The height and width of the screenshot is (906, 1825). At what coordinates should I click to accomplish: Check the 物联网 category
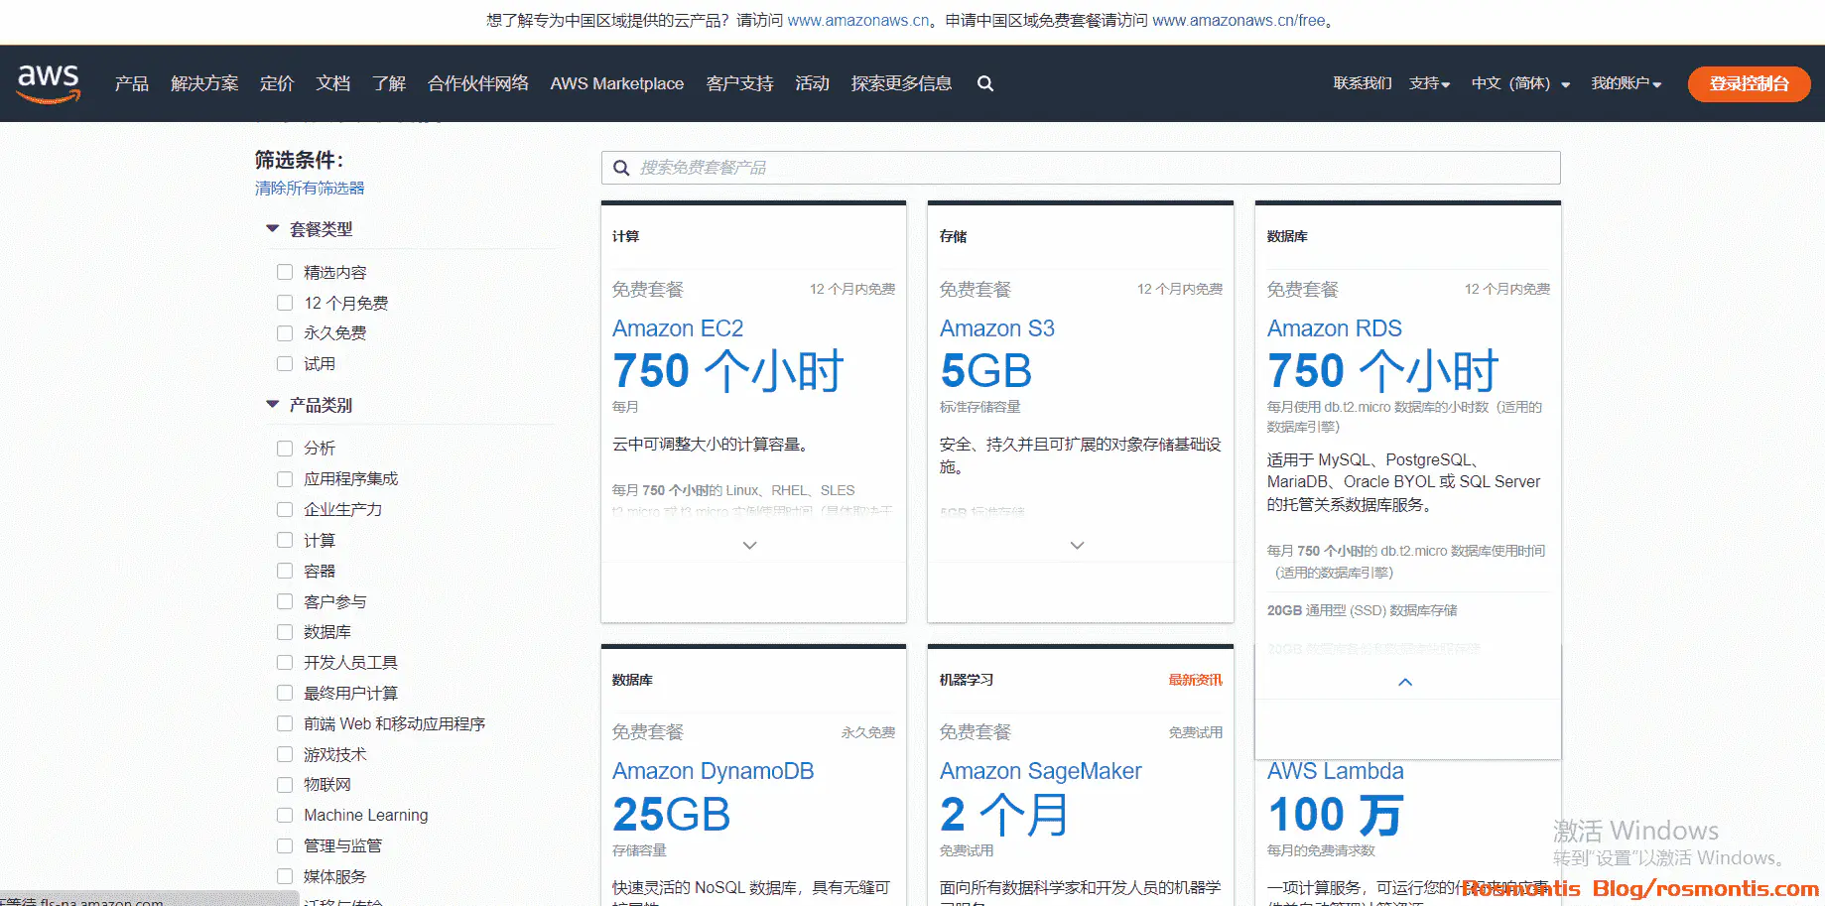tap(285, 784)
